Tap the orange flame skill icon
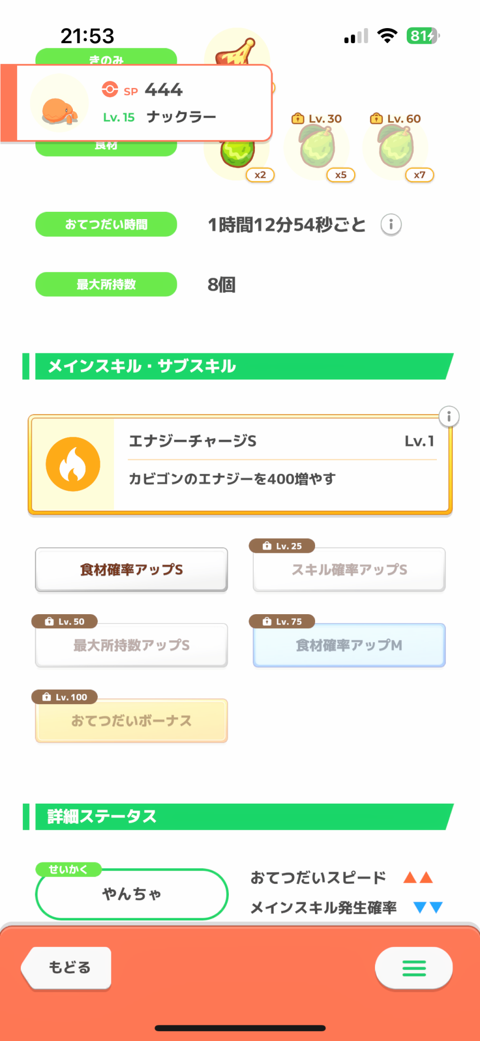Image resolution: width=480 pixels, height=1041 pixels. [x=73, y=464]
